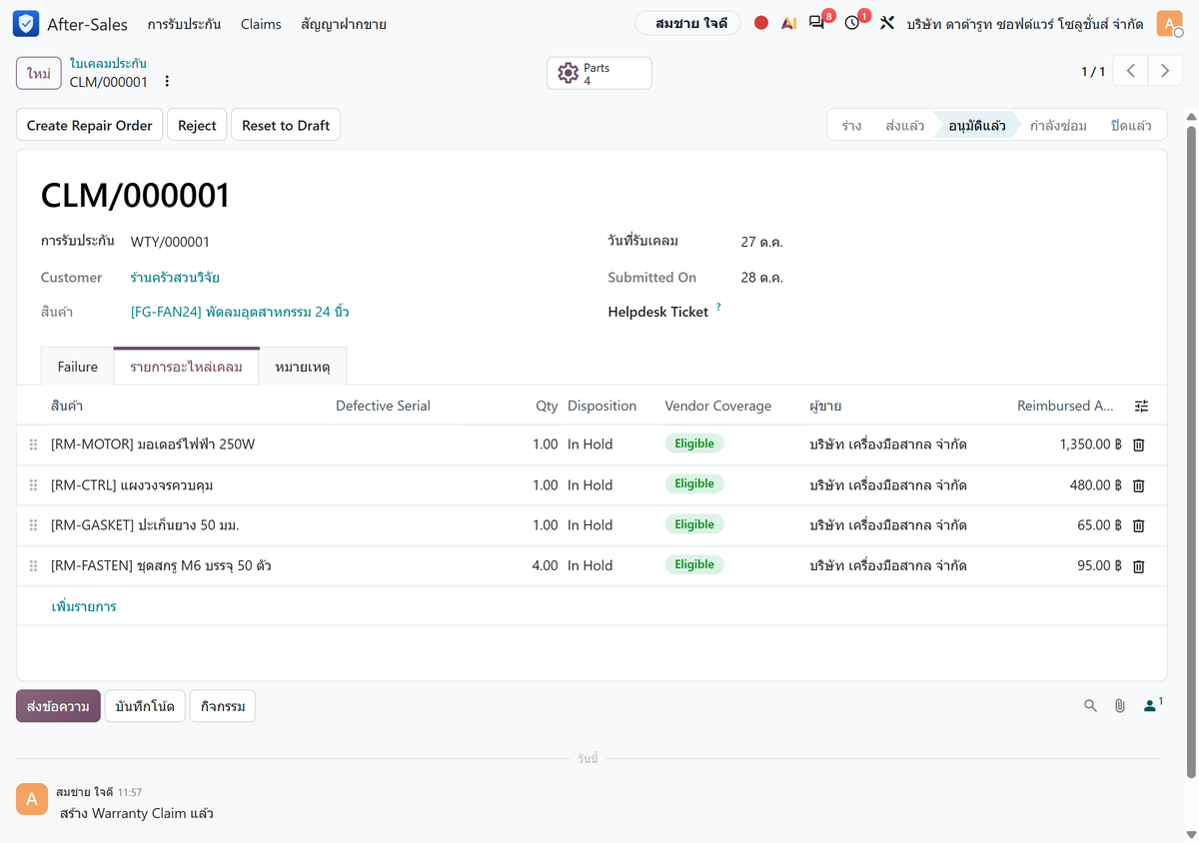Search chatter messages with magnifier icon
This screenshot has width=1199, height=843.
[x=1090, y=706]
